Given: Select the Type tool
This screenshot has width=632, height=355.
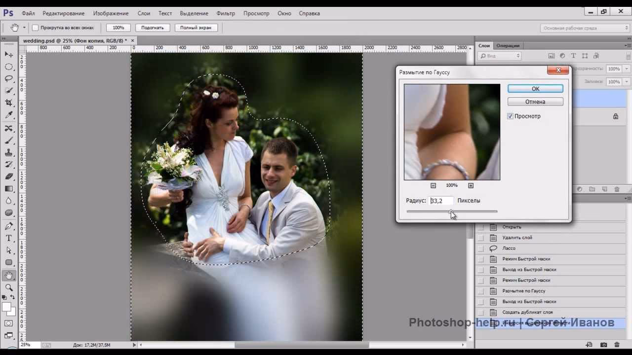Looking at the screenshot, I should pyautogui.click(x=9, y=237).
